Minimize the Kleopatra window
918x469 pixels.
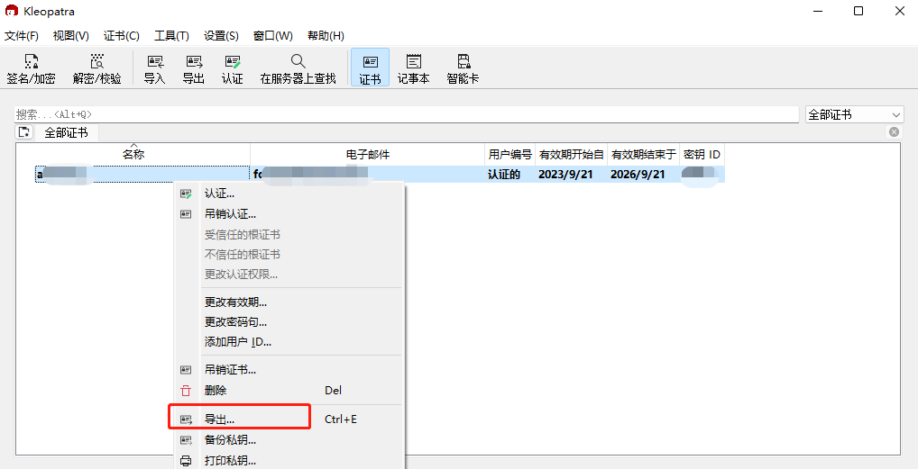tap(817, 11)
